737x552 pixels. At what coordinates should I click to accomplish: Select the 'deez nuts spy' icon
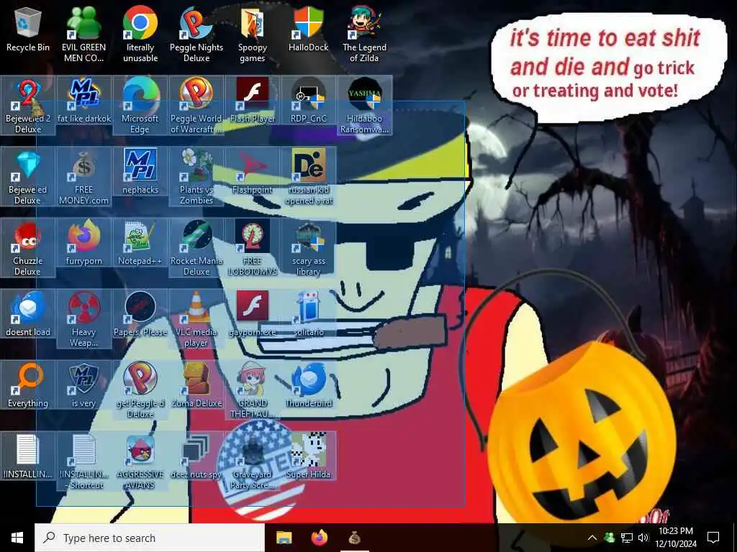point(196,456)
